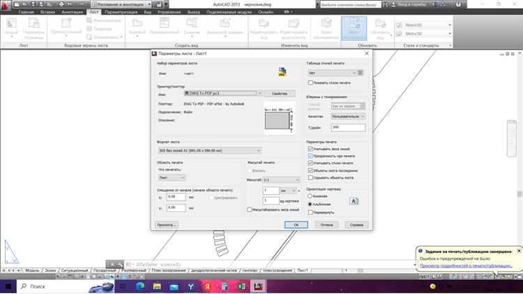Open the plot style table dropdown
Screen dimensions: 523x294
332,73
